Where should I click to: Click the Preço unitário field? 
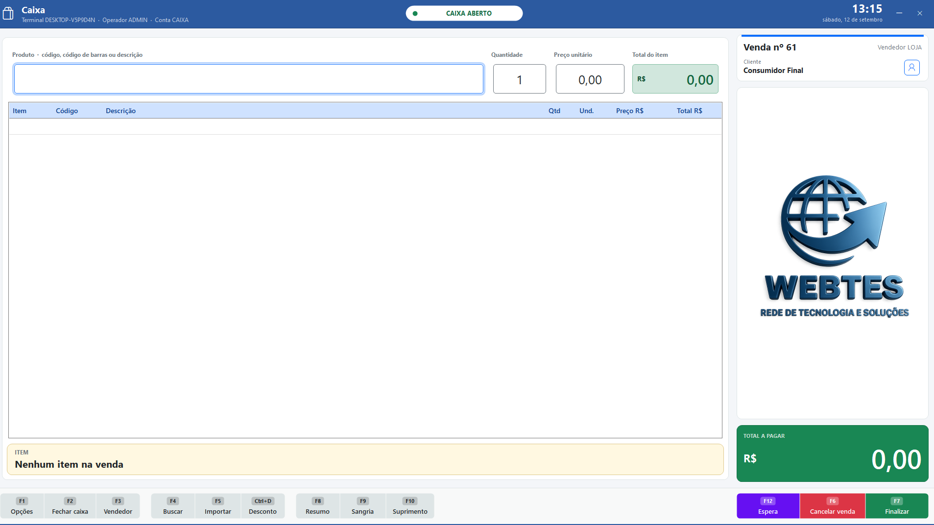(590, 79)
